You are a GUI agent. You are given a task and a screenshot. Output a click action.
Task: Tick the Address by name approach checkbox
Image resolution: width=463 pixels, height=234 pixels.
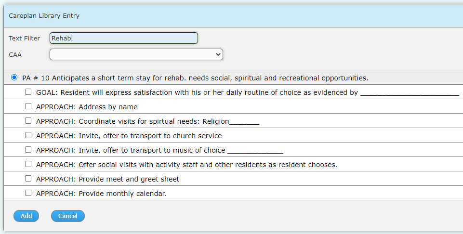click(x=28, y=106)
